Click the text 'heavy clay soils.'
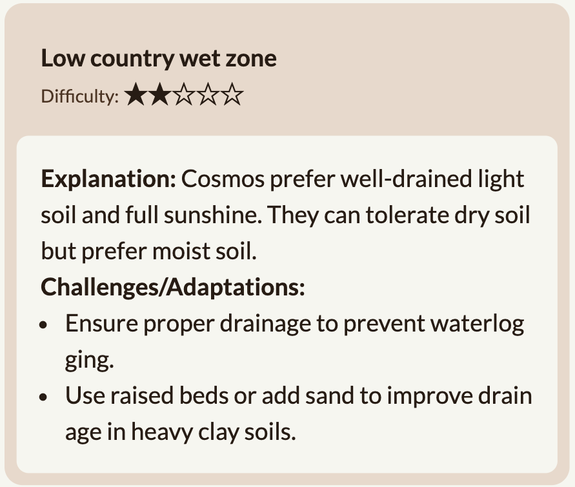This screenshot has height=487, width=575. [x=214, y=432]
